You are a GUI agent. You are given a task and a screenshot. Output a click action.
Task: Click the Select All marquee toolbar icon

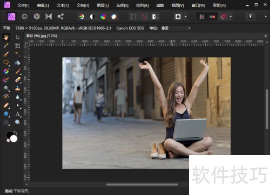(x=133, y=17)
